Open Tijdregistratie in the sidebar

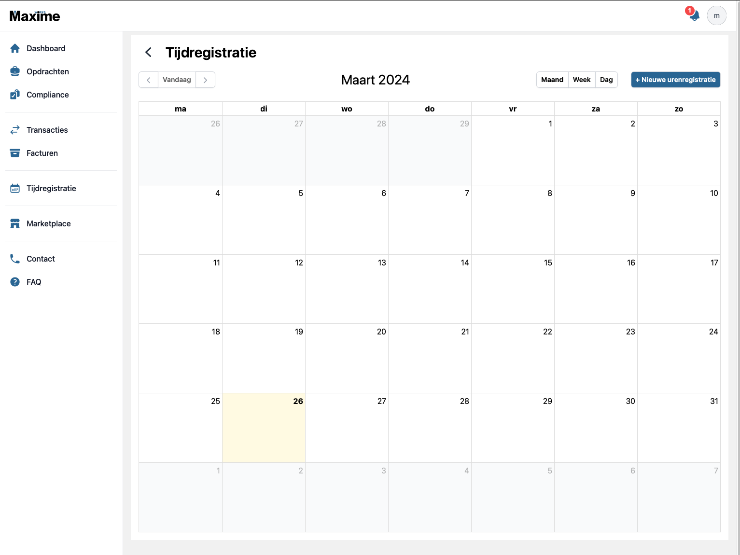point(51,188)
